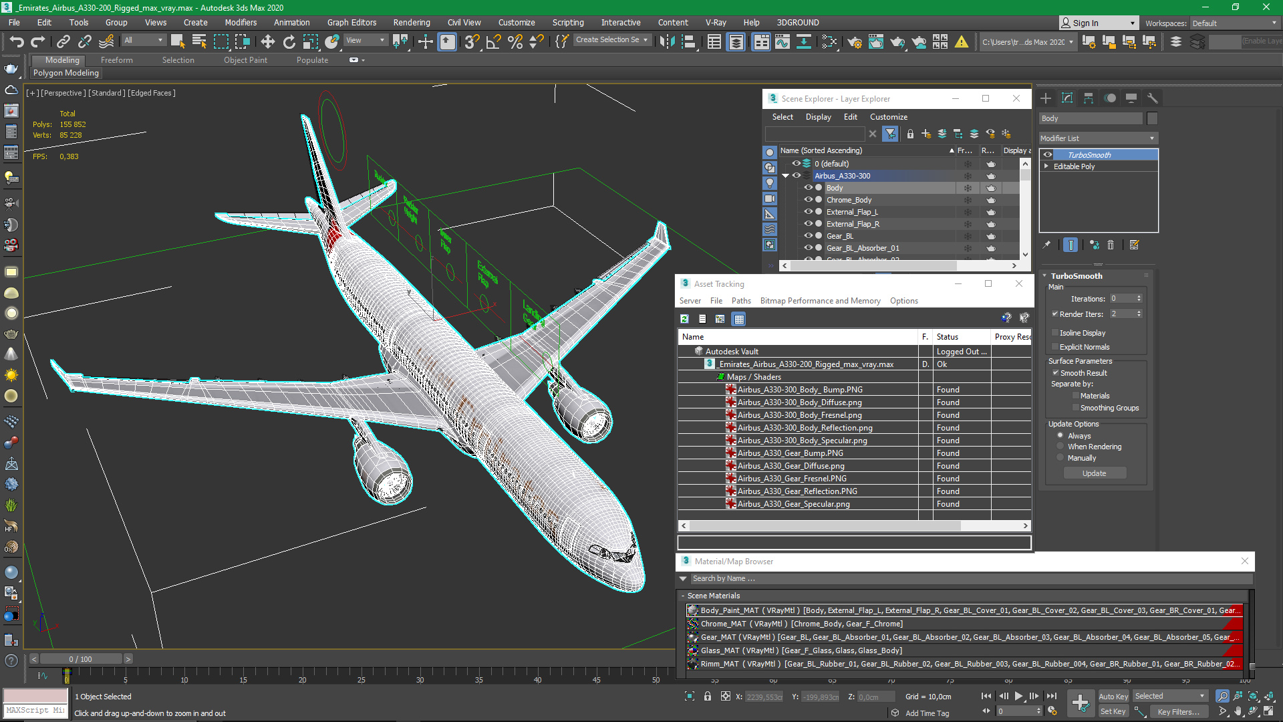This screenshot has height=722, width=1283.
Task: Toggle the Percent Snap icon
Action: click(515, 41)
